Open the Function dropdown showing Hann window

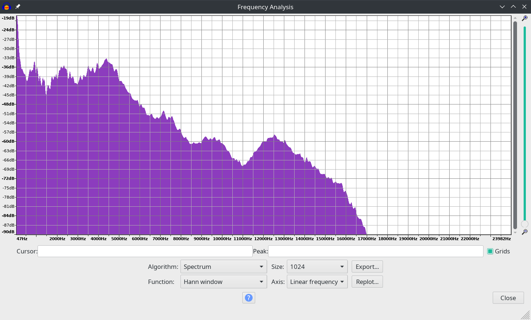click(x=224, y=282)
